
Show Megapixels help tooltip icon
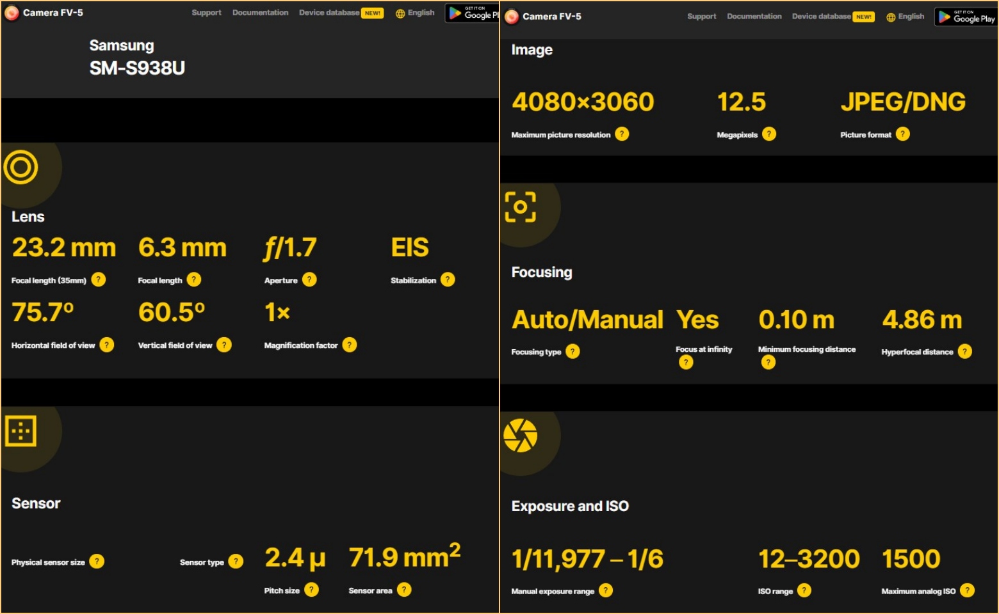(x=769, y=134)
